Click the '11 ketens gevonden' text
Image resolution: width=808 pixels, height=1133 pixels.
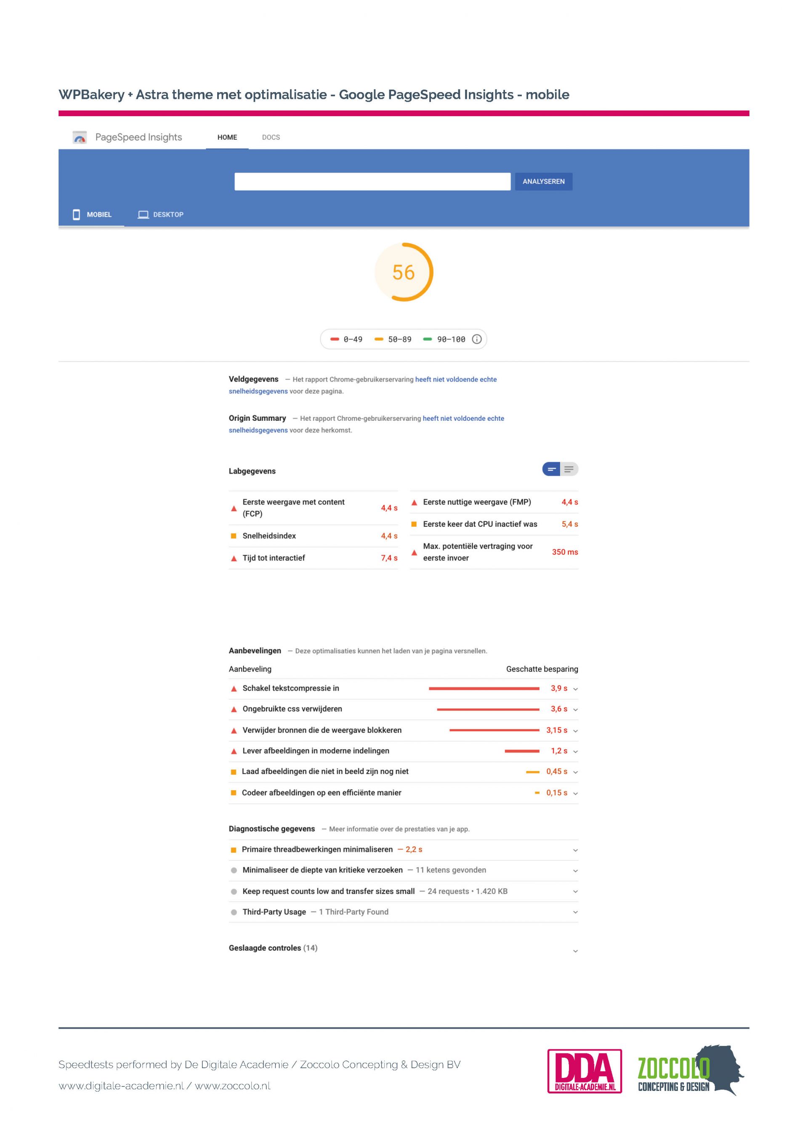(451, 870)
